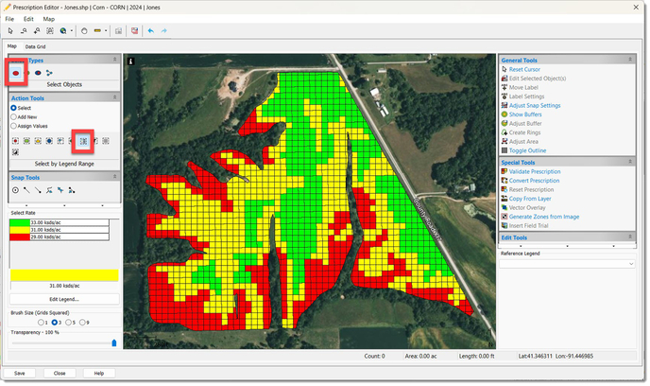Click the Select by Legend Range icon
This screenshot has height=386, width=650.
(84, 140)
